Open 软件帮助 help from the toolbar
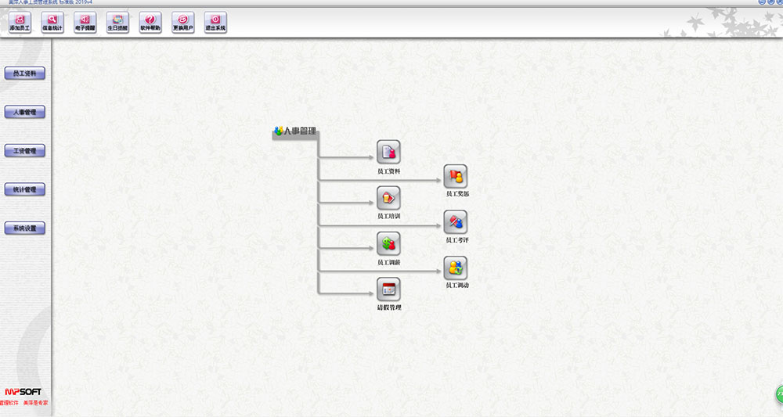 tap(150, 23)
